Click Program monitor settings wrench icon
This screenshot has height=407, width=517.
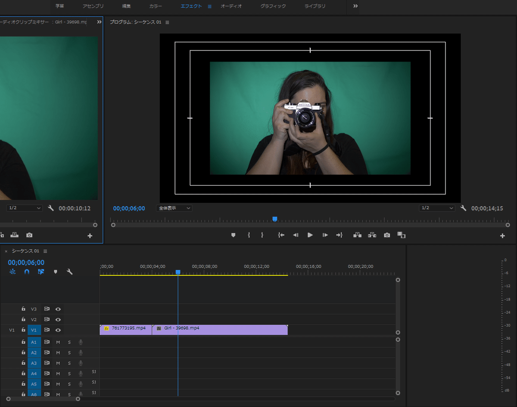click(463, 208)
